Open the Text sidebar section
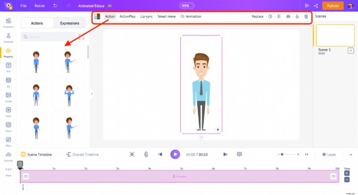This screenshot has width=358, height=195. click(9, 67)
